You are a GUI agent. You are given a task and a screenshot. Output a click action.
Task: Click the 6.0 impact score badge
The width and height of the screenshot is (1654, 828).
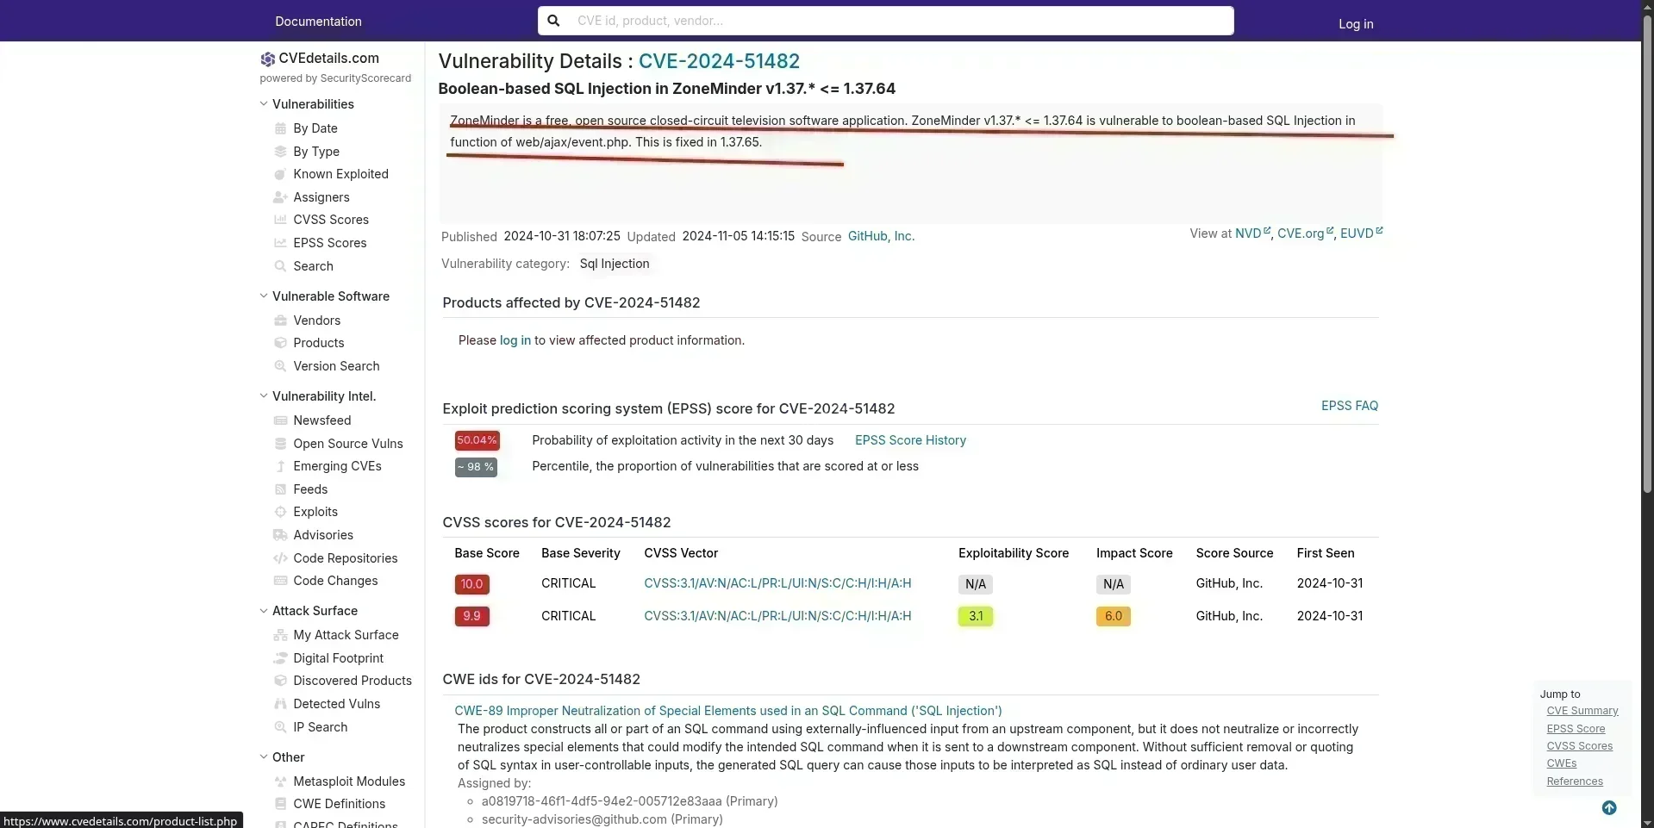[1113, 617]
